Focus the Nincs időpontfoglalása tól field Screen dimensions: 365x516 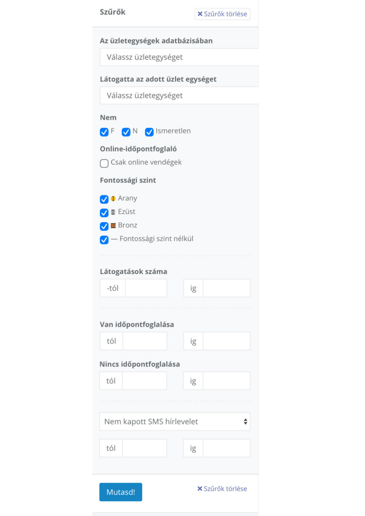pos(144,381)
